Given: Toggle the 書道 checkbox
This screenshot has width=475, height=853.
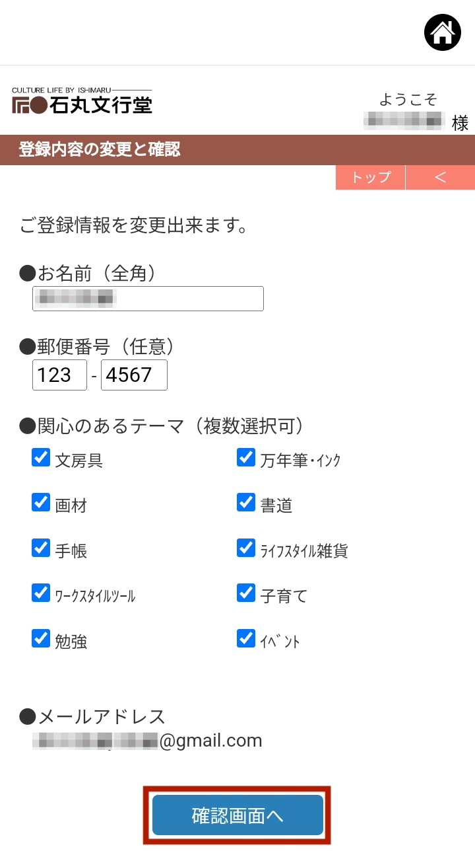Looking at the screenshot, I should 246,502.
